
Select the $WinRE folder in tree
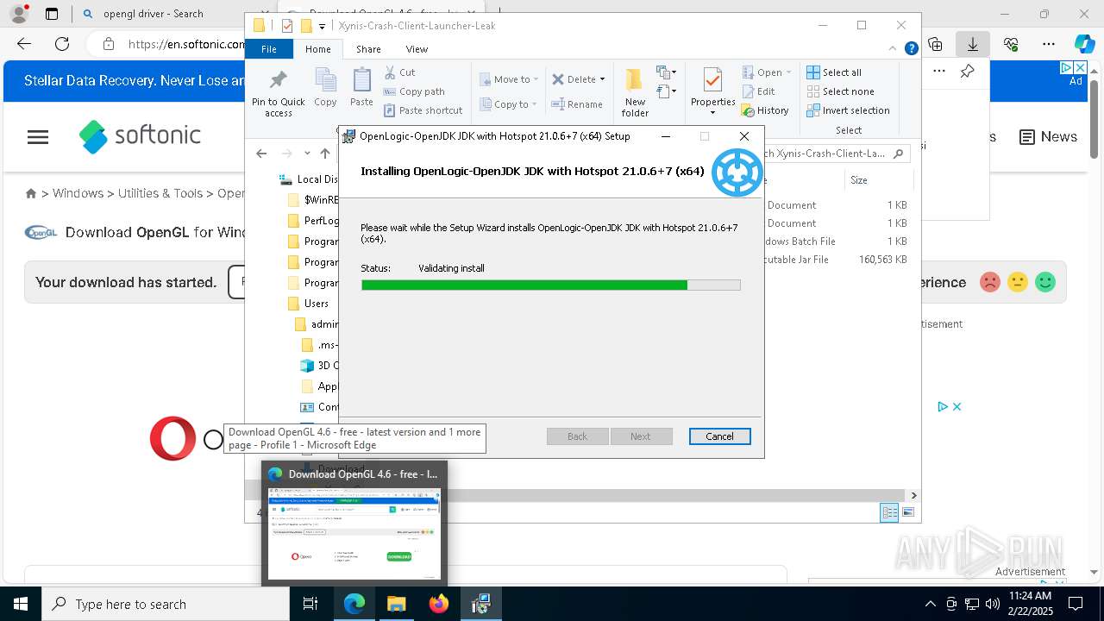(x=312, y=200)
